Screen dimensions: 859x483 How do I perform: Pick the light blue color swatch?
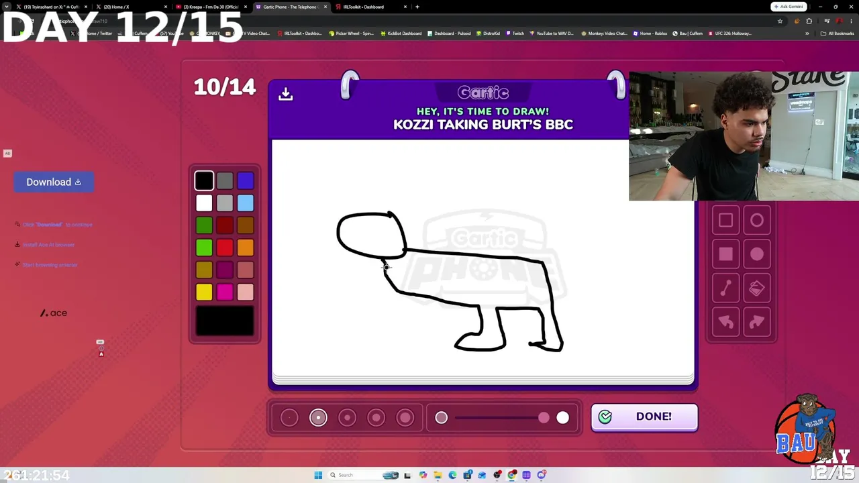[x=245, y=203]
